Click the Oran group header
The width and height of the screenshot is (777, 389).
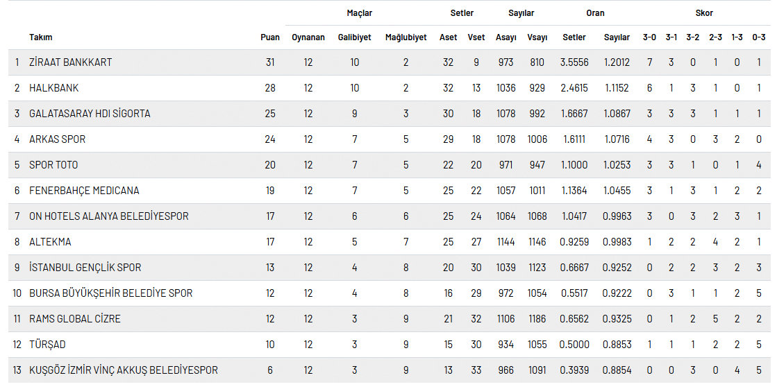click(x=595, y=13)
